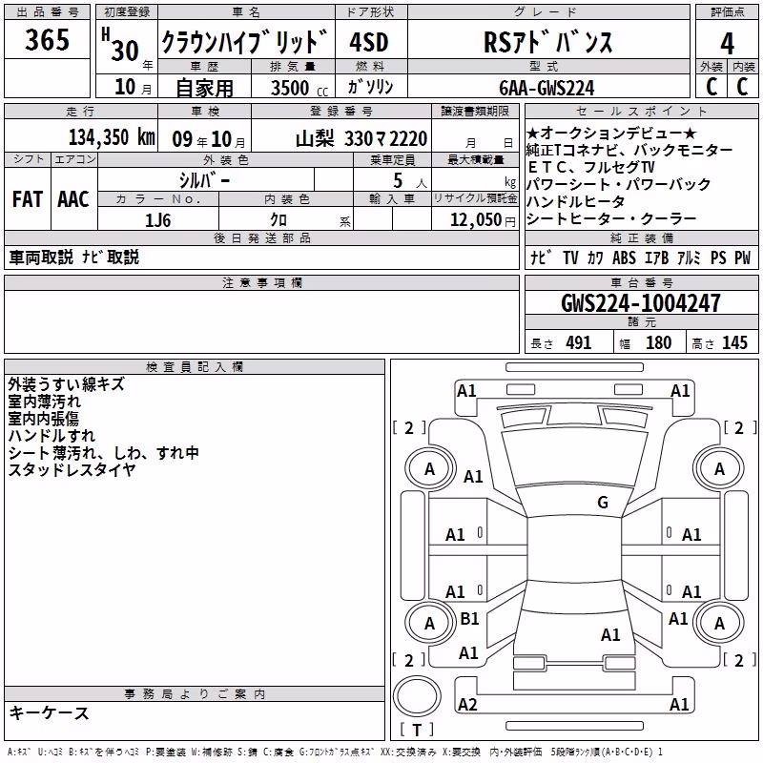The width and height of the screenshot is (763, 763).
Task: Select the ETC、フルセグTV line
Action: click(591, 167)
